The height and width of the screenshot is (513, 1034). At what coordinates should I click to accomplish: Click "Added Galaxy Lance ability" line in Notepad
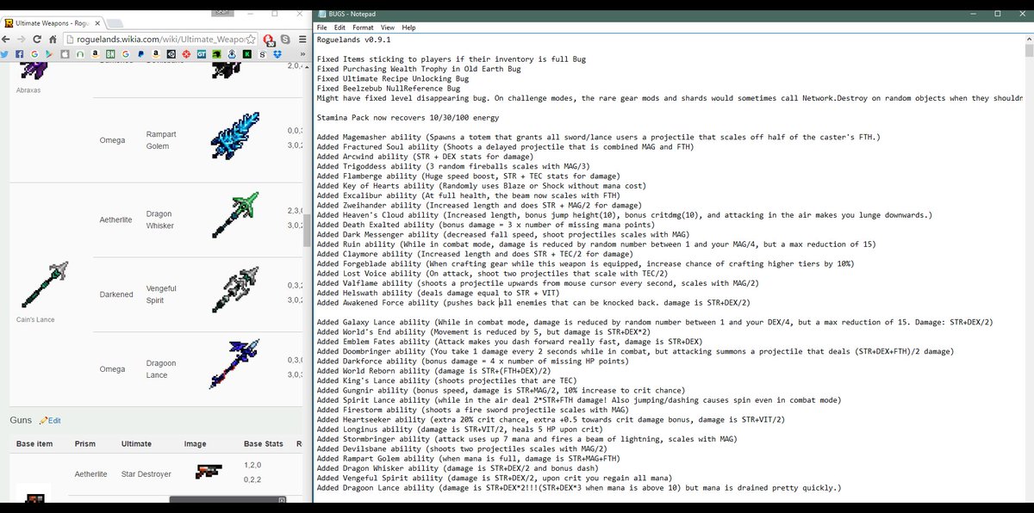tap(655, 322)
